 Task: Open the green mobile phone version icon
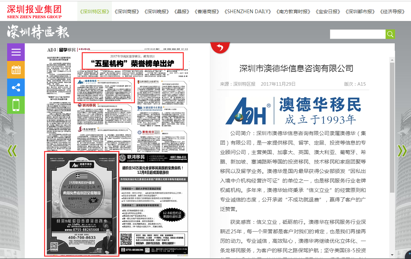tap(16, 105)
